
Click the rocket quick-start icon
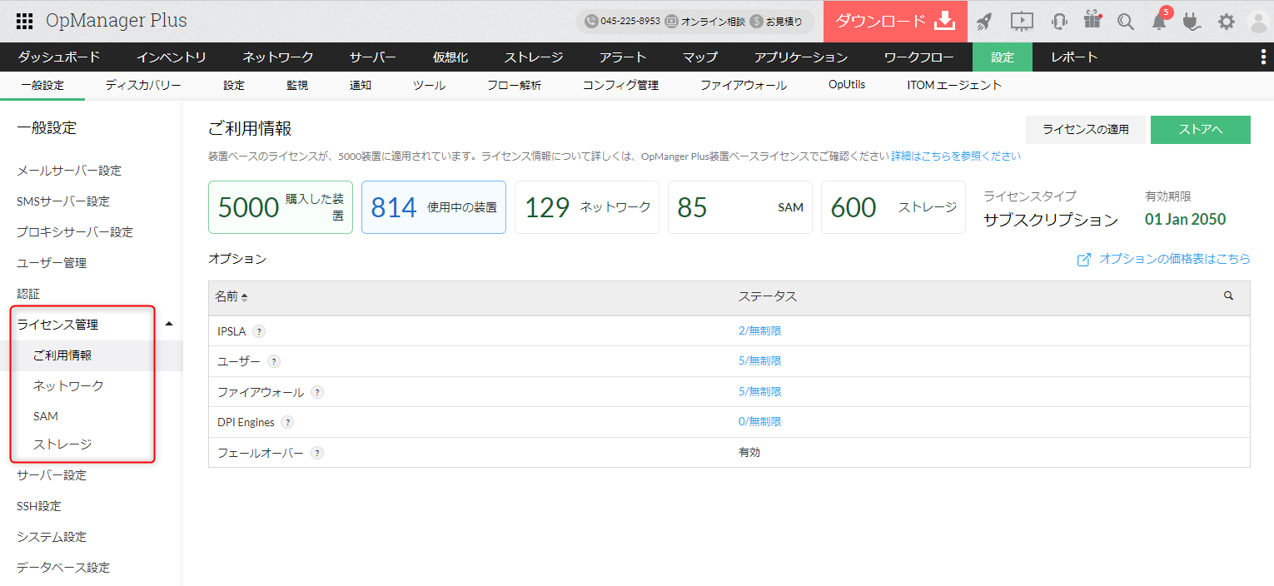(x=984, y=22)
